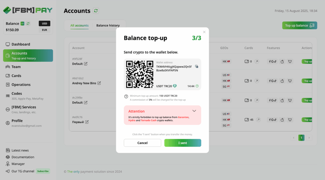Screen dimensions: 325x180
Task: Copy the wallet address with copy icon
Action: 196,66
